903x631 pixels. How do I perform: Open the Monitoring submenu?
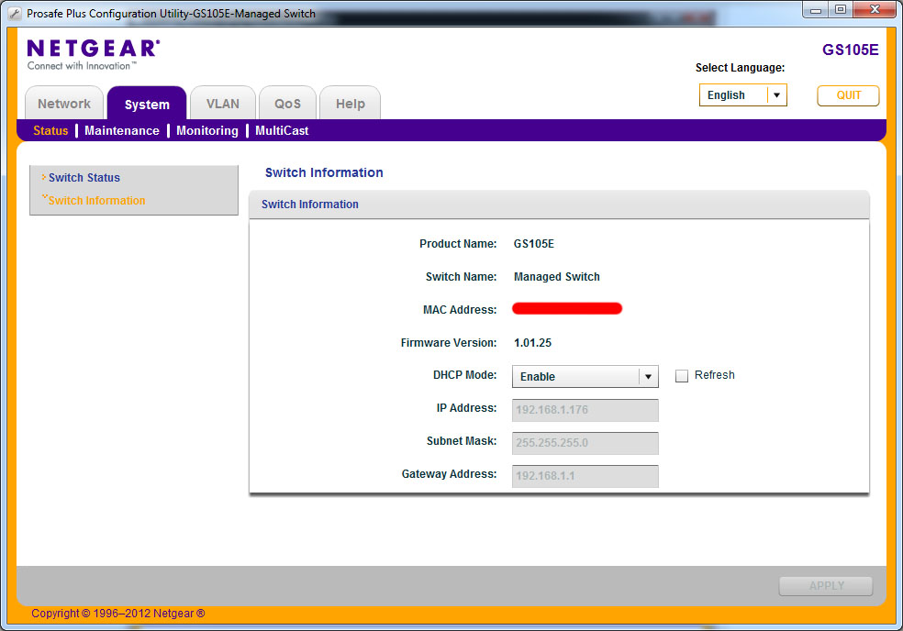point(207,130)
